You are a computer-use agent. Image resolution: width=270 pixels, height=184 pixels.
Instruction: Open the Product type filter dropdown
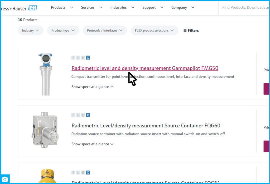pyautogui.click(x=63, y=31)
